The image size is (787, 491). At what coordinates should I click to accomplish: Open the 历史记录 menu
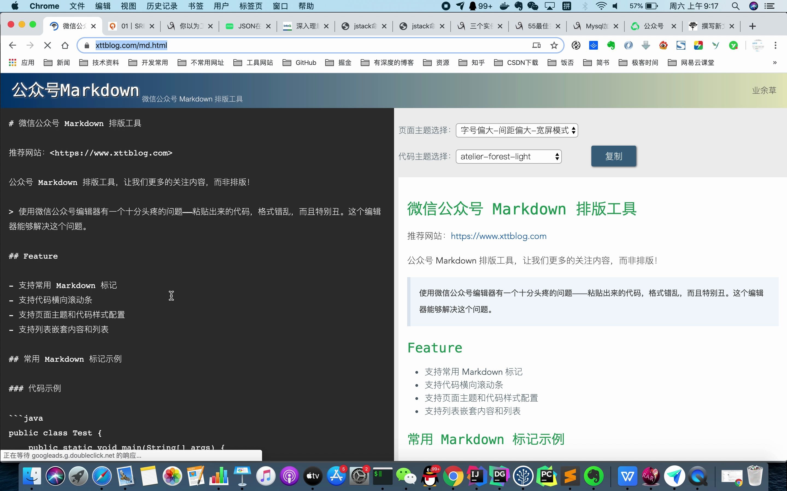162,6
